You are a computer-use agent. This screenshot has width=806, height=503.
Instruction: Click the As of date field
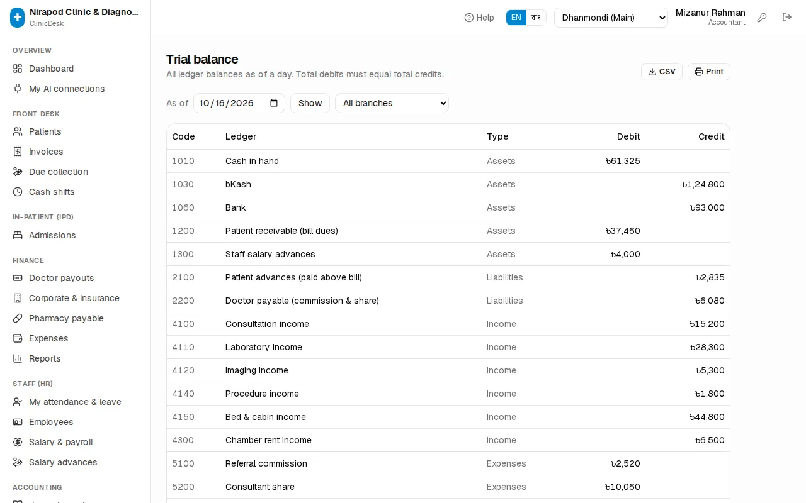239,103
